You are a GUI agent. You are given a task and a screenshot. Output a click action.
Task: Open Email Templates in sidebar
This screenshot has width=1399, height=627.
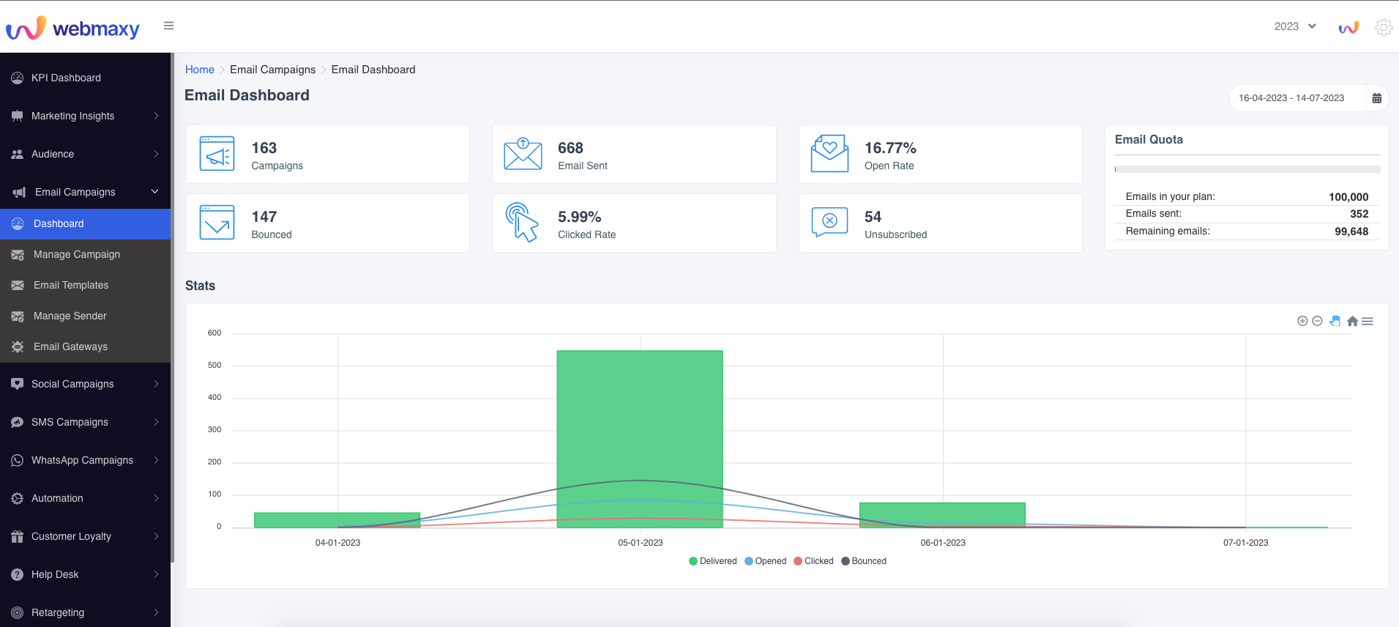coord(71,285)
